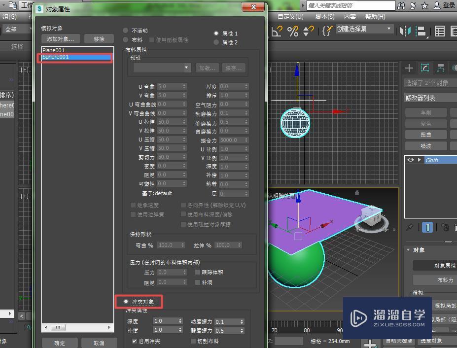Click the object list scroll-right arrow

point(109,327)
